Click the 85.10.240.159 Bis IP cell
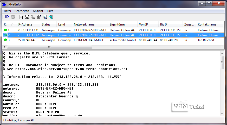The width and height of the screenshot is (227, 125). pos(169,40)
